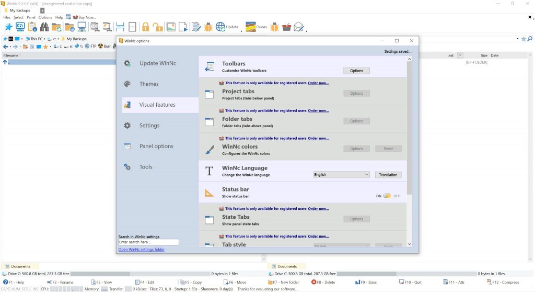Click the scroll down arrow in options dialog
Viewport: 535px width, 292px height.
tap(410, 244)
